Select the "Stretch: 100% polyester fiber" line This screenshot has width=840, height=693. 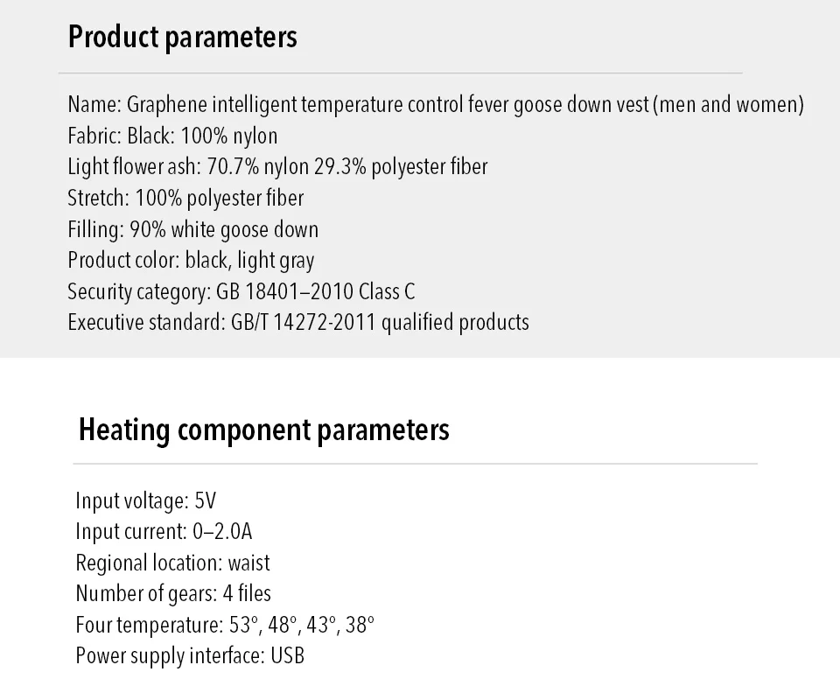(x=185, y=198)
